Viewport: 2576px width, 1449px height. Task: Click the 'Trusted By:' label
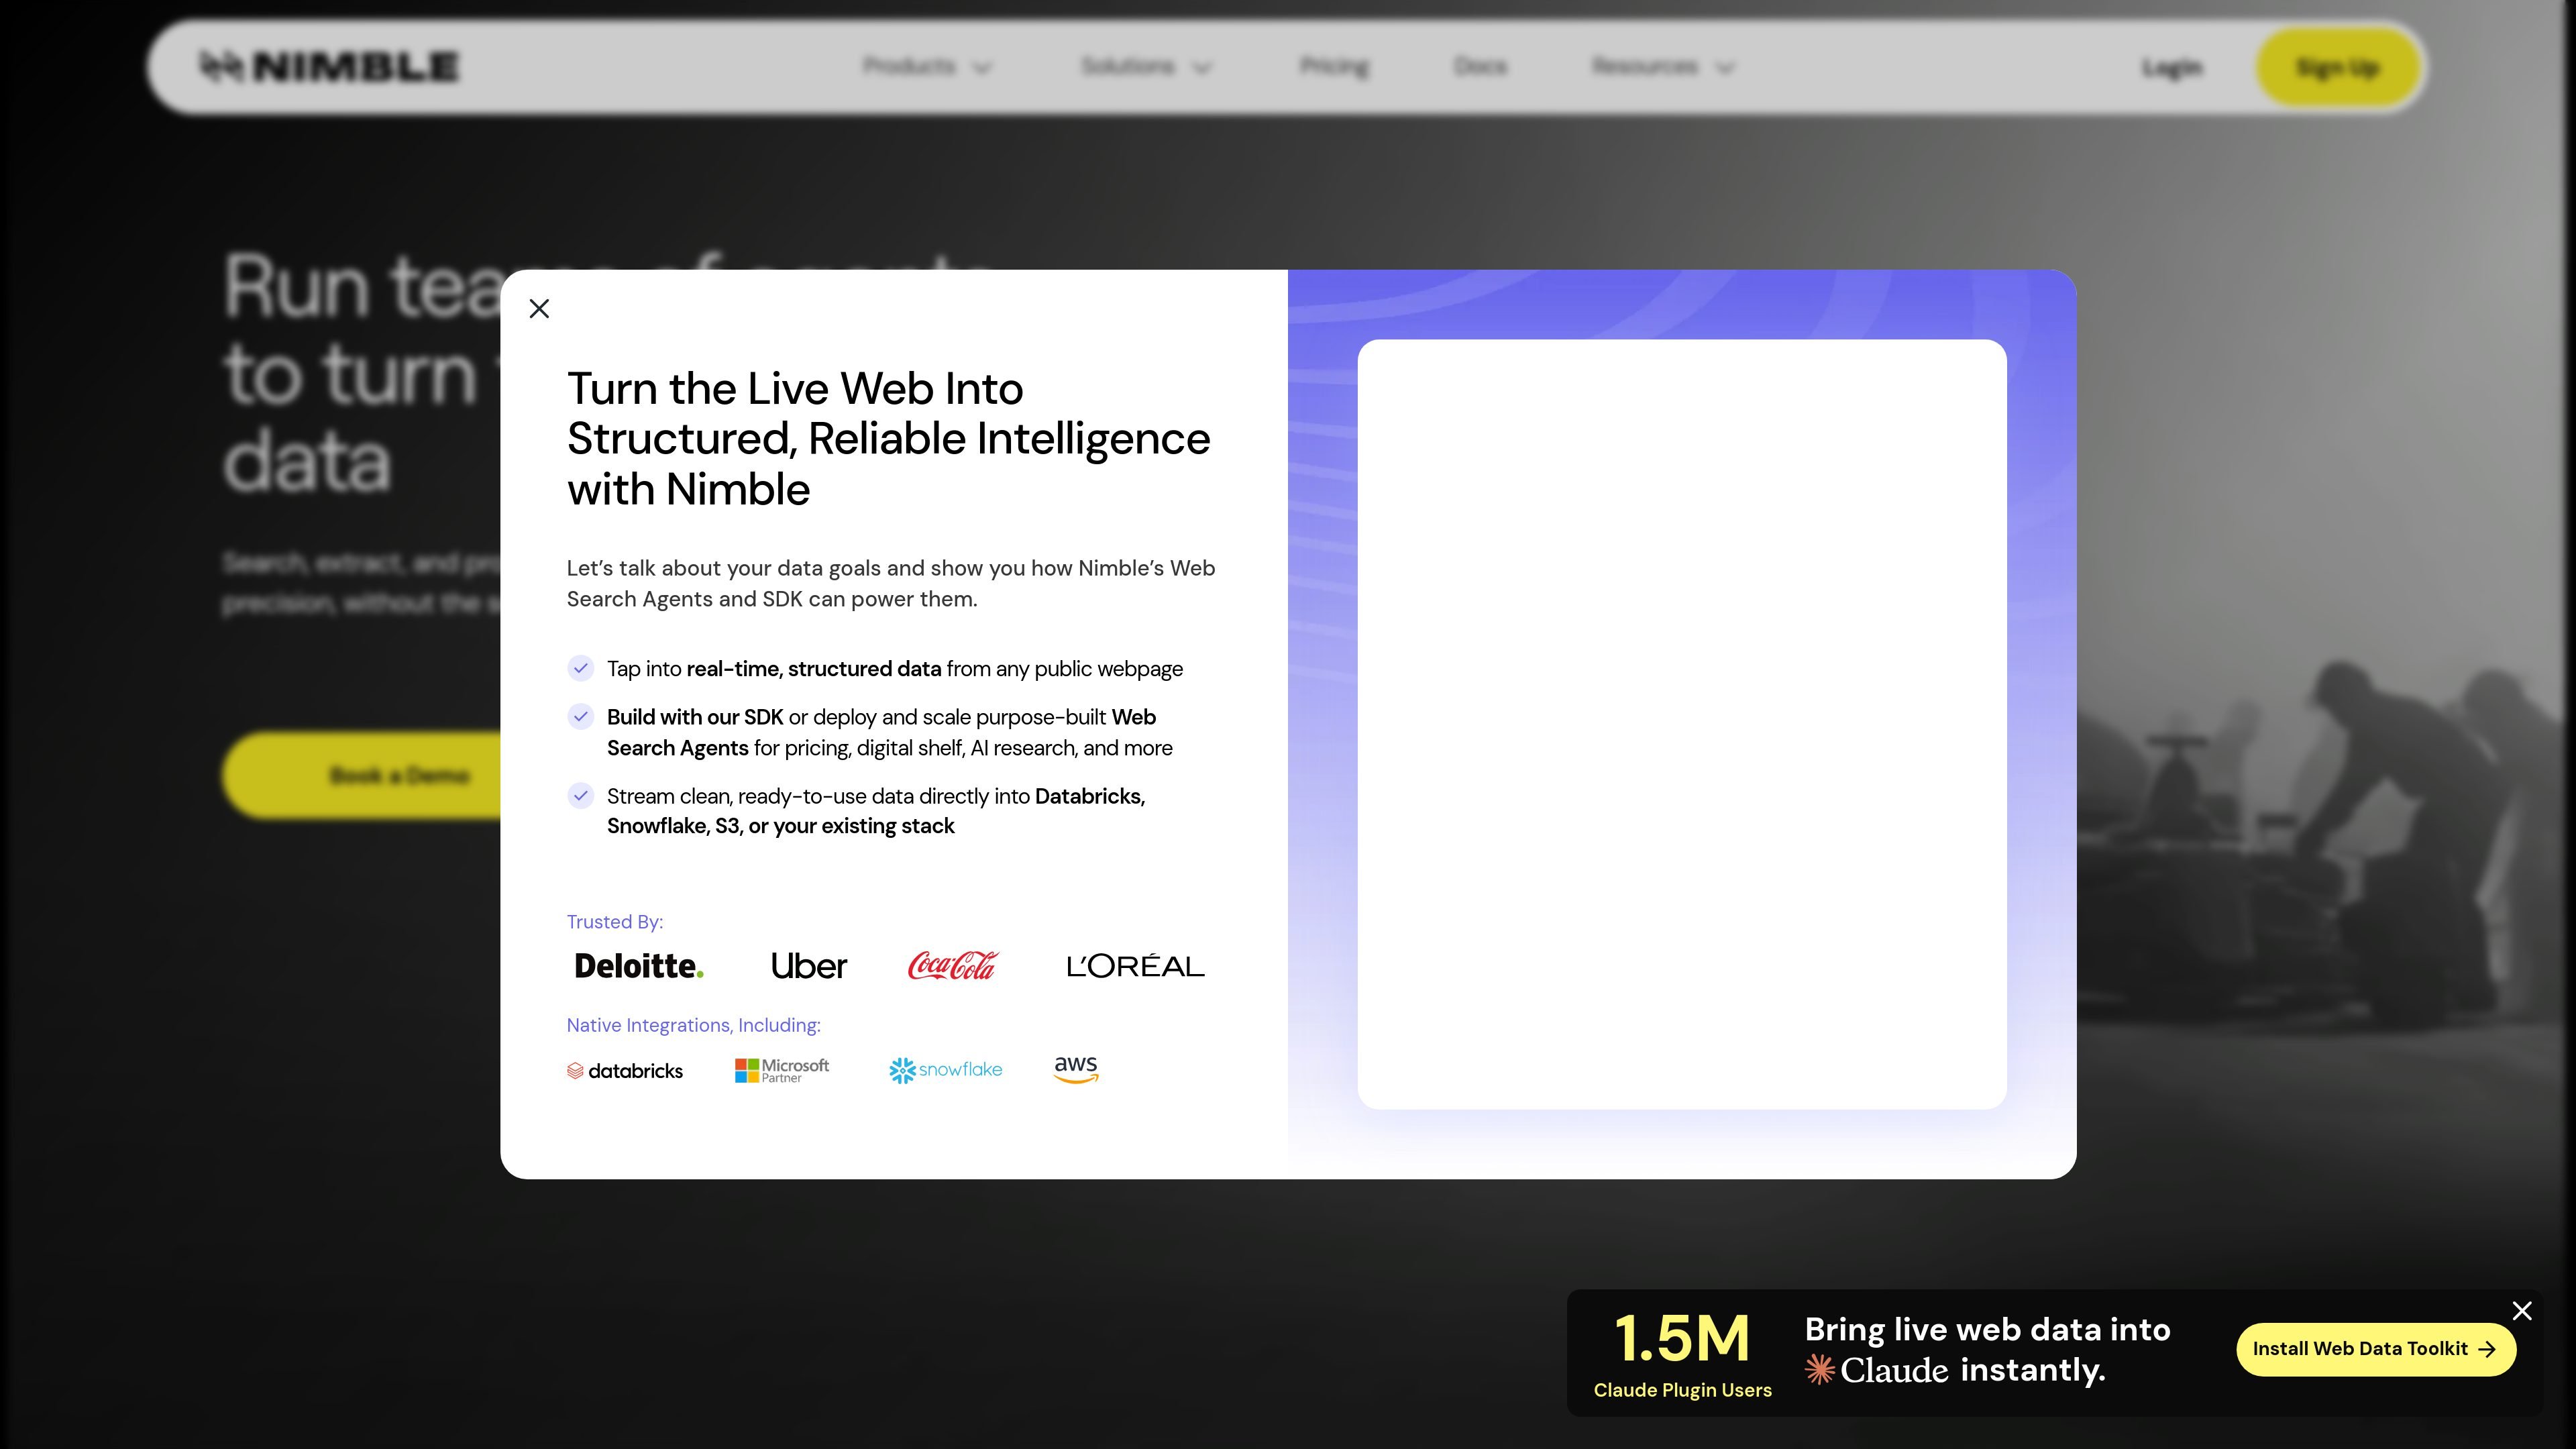pos(615,922)
